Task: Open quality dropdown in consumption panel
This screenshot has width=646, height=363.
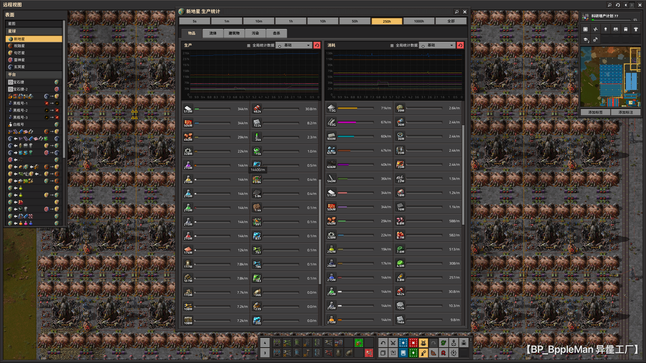Action: tap(437, 45)
